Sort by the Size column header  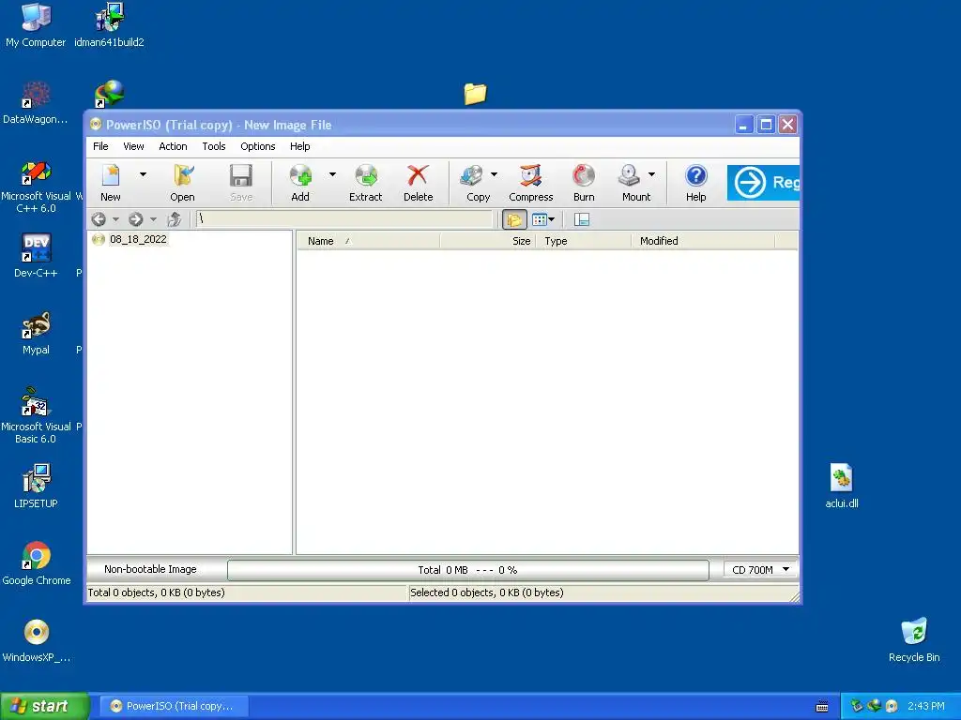click(488, 241)
